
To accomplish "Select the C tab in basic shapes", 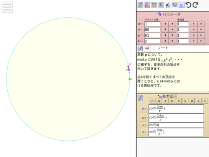I will pyautogui.click(x=185, y=101).
